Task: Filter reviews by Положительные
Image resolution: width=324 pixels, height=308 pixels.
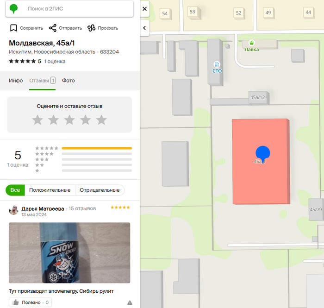Action: [50, 190]
